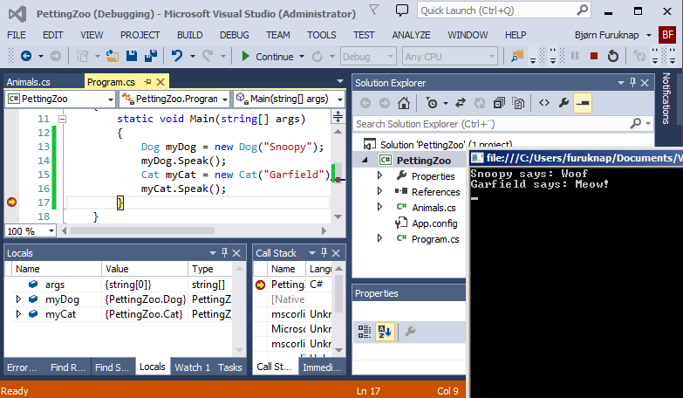Switch to the Animals.cs tab
The width and height of the screenshot is (683, 398).
[28, 82]
